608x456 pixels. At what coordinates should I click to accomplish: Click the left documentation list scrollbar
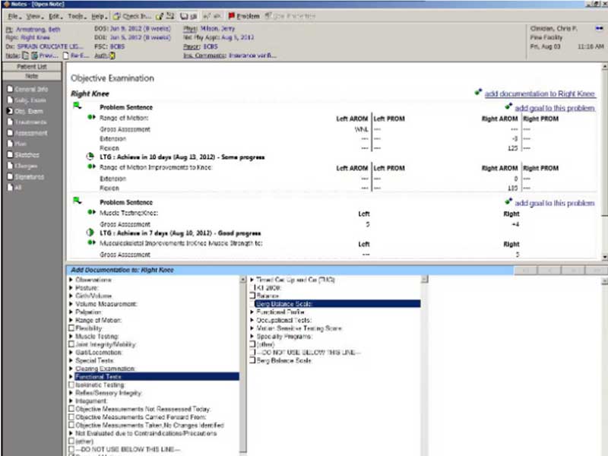(242, 365)
